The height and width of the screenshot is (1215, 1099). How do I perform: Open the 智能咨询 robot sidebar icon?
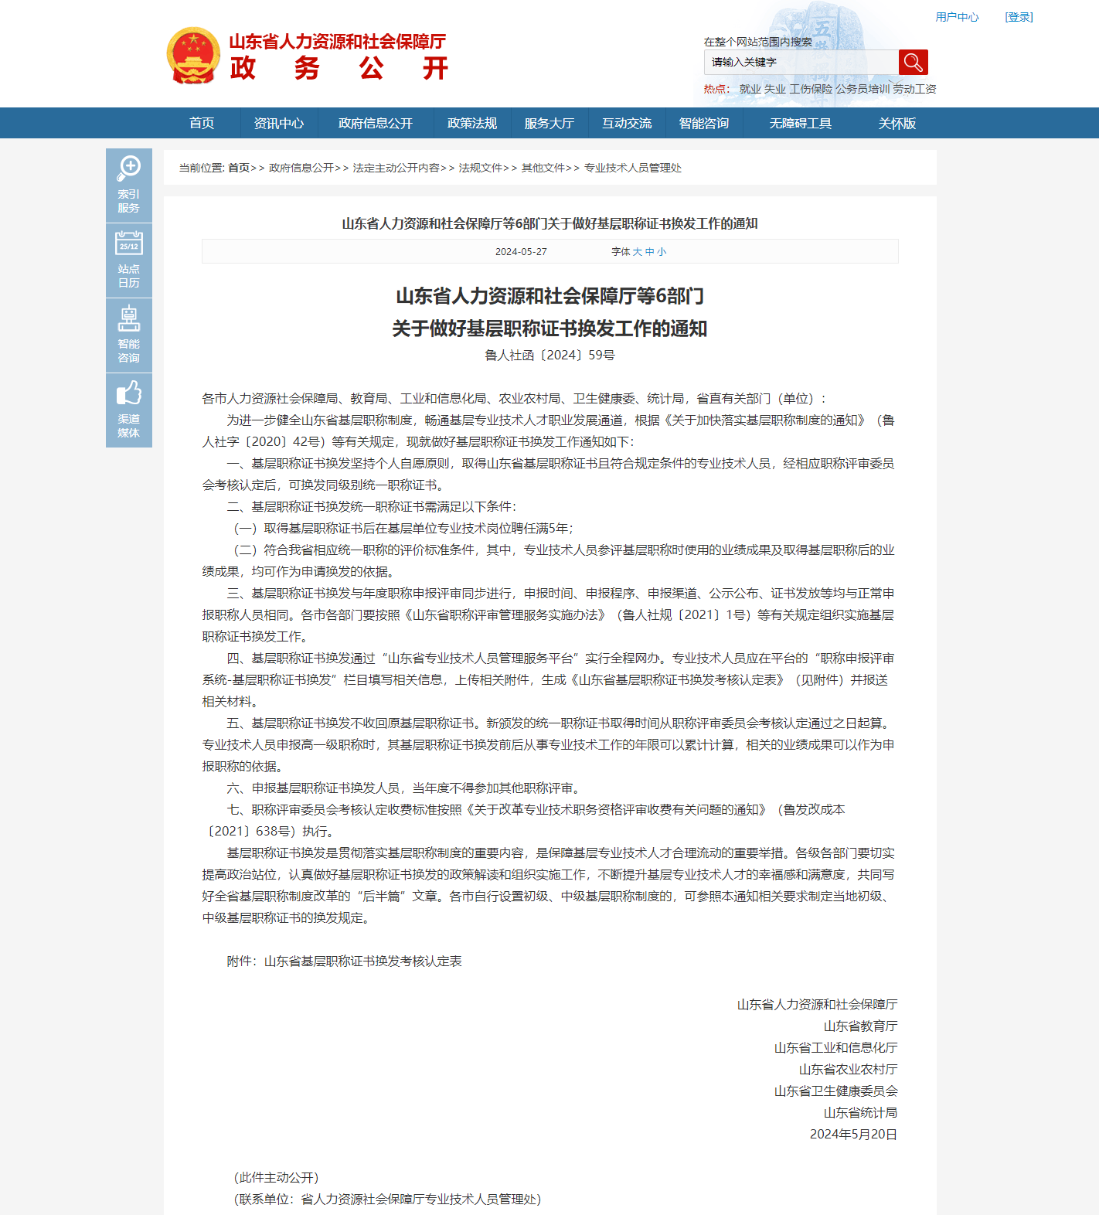(129, 335)
